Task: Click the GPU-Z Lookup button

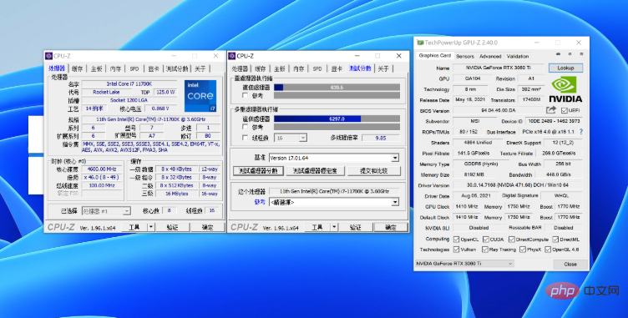Action: 565,68
